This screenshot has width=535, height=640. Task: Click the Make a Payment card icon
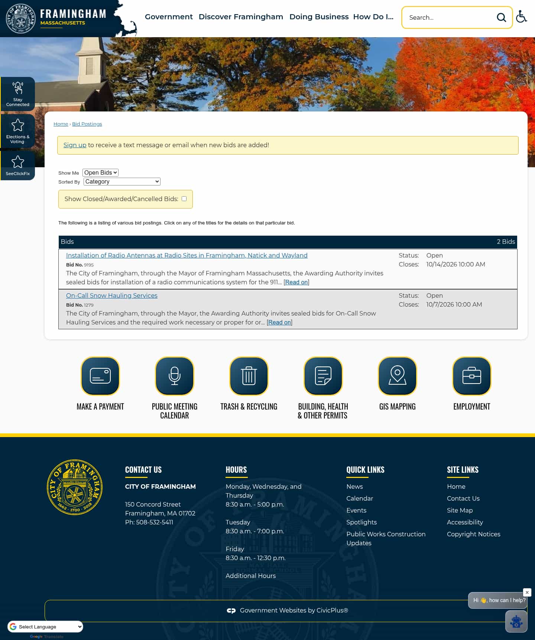pos(100,376)
